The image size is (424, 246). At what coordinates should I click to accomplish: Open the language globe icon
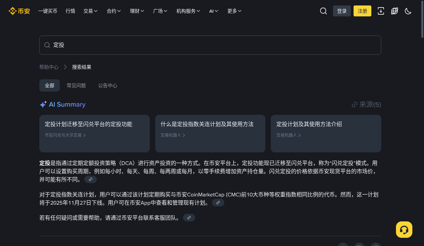pos(395,11)
